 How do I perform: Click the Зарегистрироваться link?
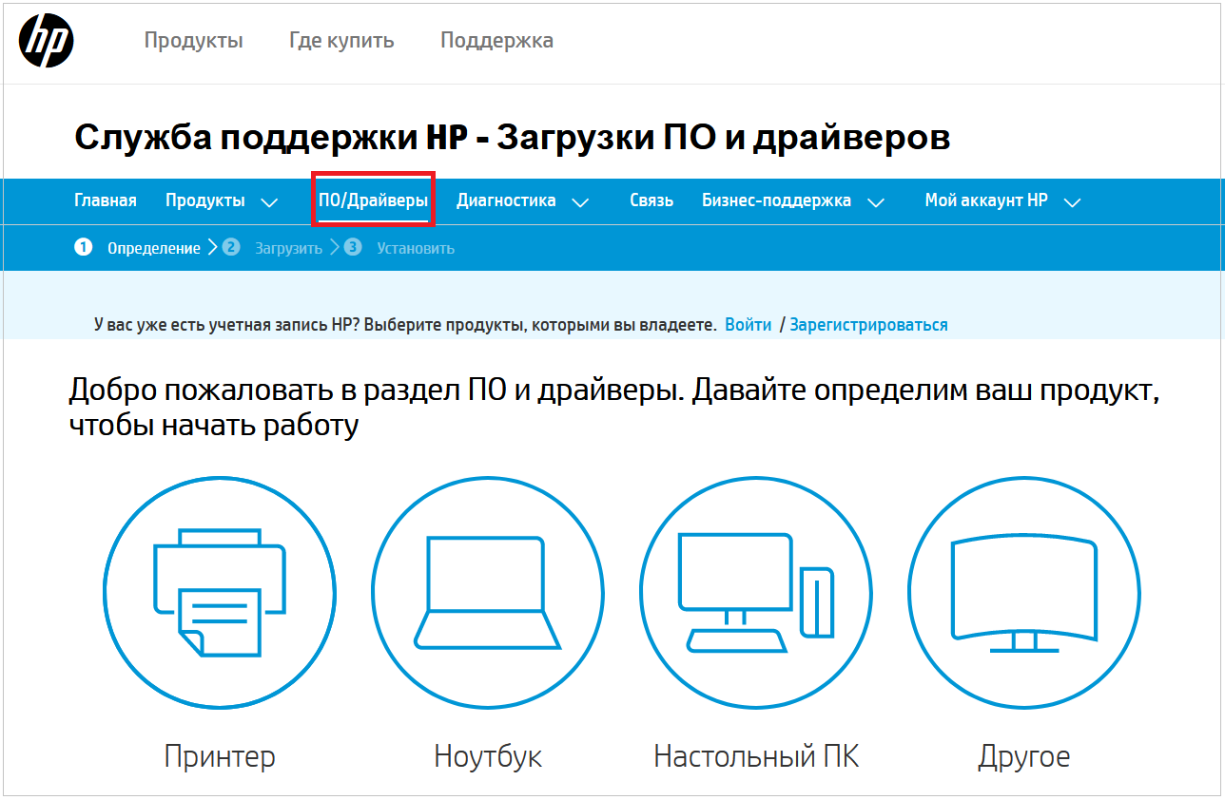[868, 325]
